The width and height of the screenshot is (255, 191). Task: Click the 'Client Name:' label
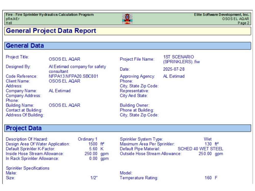18,81
